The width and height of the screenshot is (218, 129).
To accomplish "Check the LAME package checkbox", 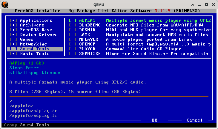I will pos(73,34).
